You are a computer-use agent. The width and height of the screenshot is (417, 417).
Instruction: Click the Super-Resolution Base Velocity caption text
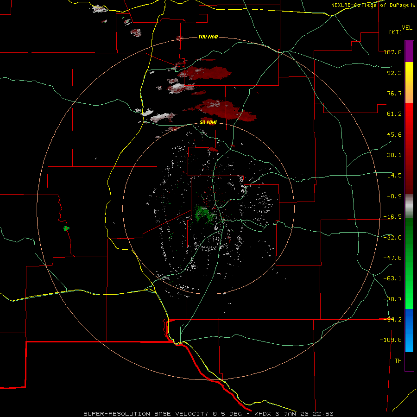pos(208,414)
